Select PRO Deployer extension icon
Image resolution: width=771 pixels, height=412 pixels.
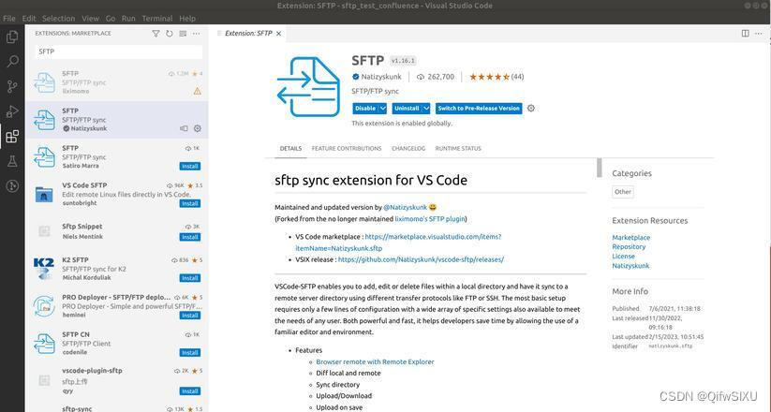[44, 306]
